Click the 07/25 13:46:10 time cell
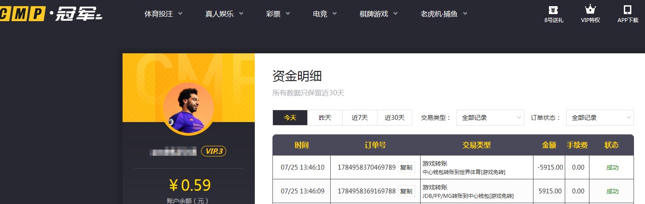Viewport: 645px width, 204px height. tap(302, 167)
